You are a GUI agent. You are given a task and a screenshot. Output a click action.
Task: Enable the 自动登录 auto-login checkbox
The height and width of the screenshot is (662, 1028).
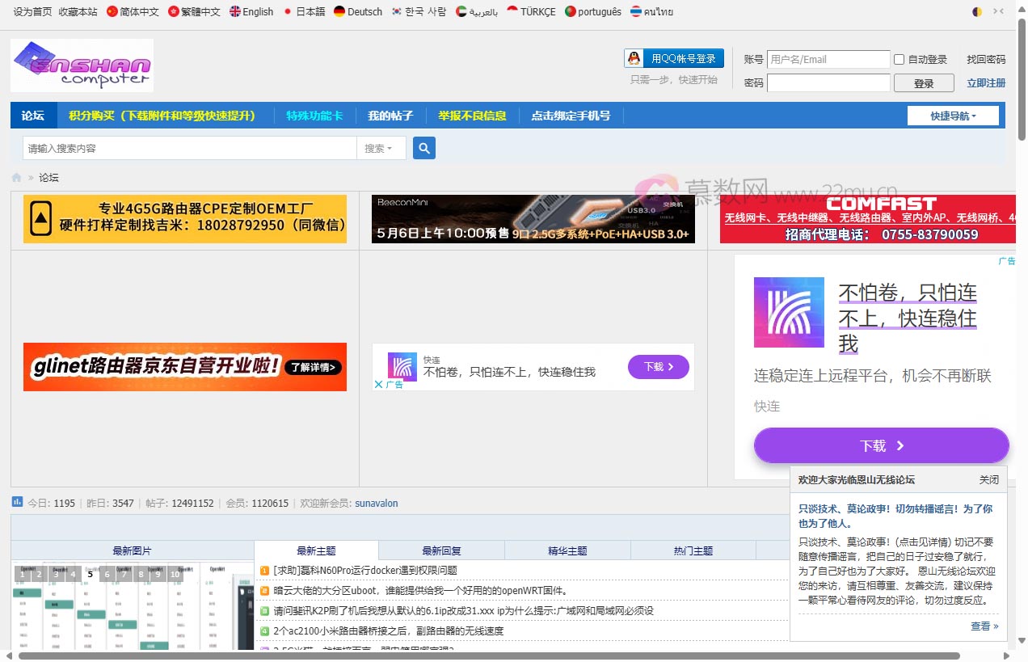coord(899,58)
